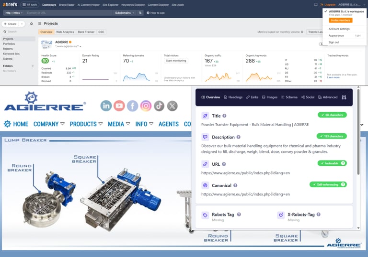Screen dimensions: 368x257
Task: Click the Upgrade link
Action: (x=328, y=4)
